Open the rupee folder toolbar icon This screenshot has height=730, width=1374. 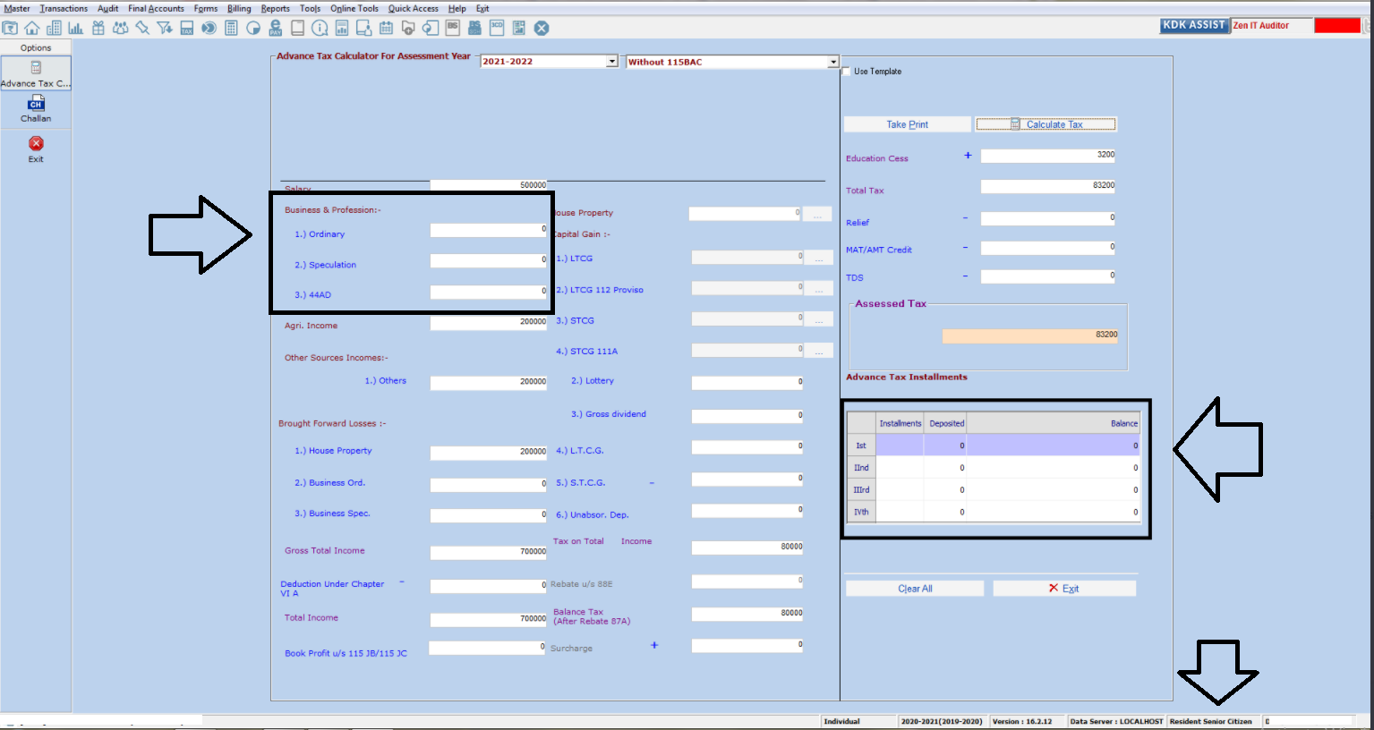pyautogui.click(x=10, y=28)
